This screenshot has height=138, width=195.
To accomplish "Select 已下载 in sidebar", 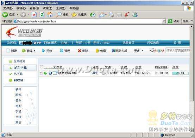I will 20,74.
